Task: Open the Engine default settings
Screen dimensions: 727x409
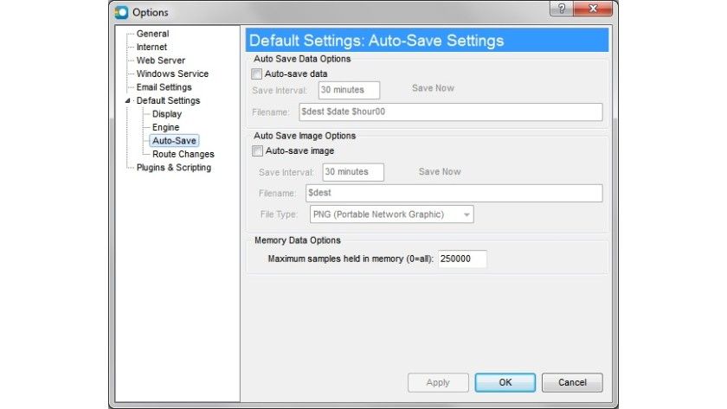Action: pyautogui.click(x=165, y=128)
